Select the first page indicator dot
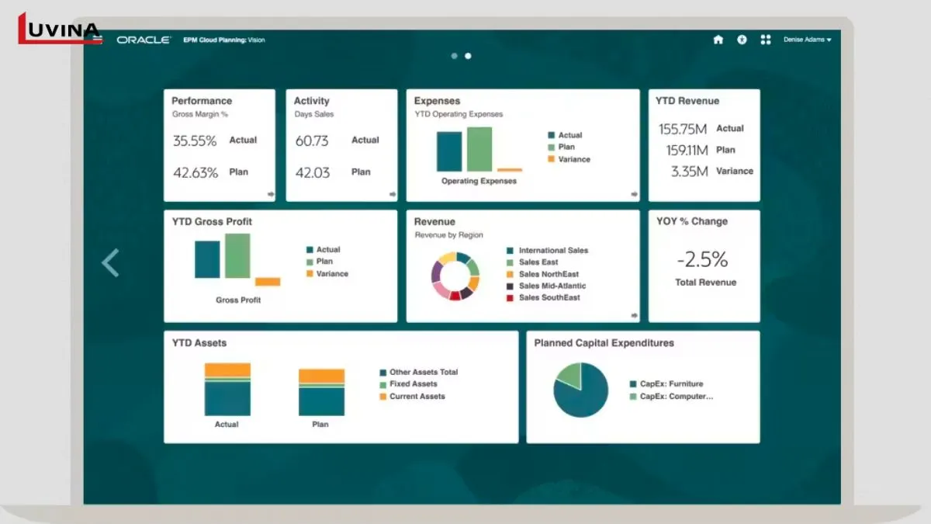The height and width of the screenshot is (524, 931). pyautogui.click(x=455, y=56)
